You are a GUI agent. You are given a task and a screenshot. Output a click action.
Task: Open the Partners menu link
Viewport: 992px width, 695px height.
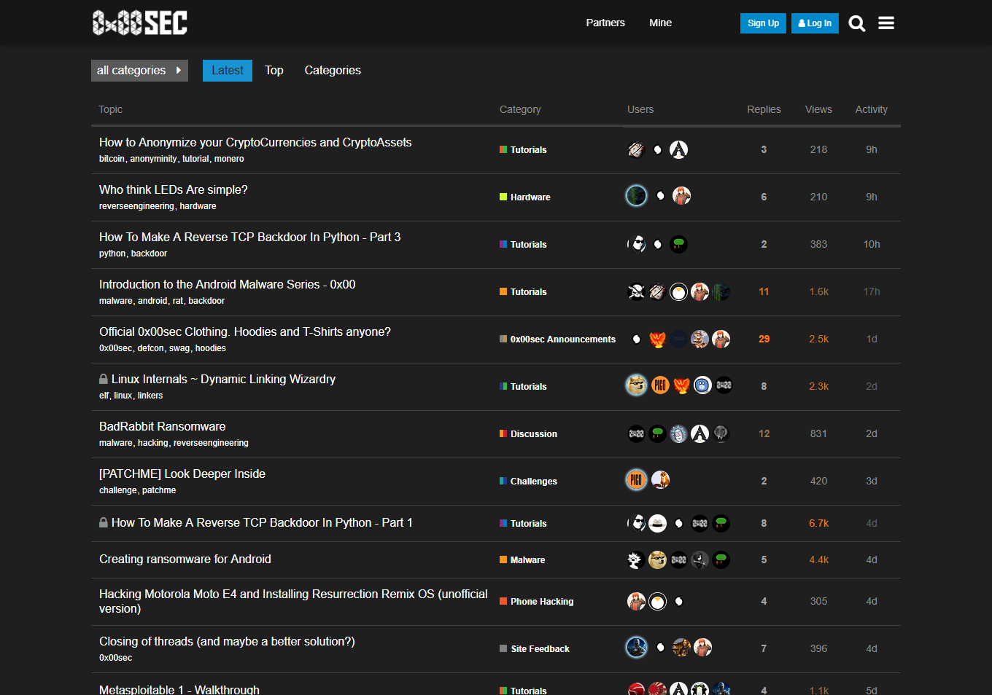pos(605,23)
